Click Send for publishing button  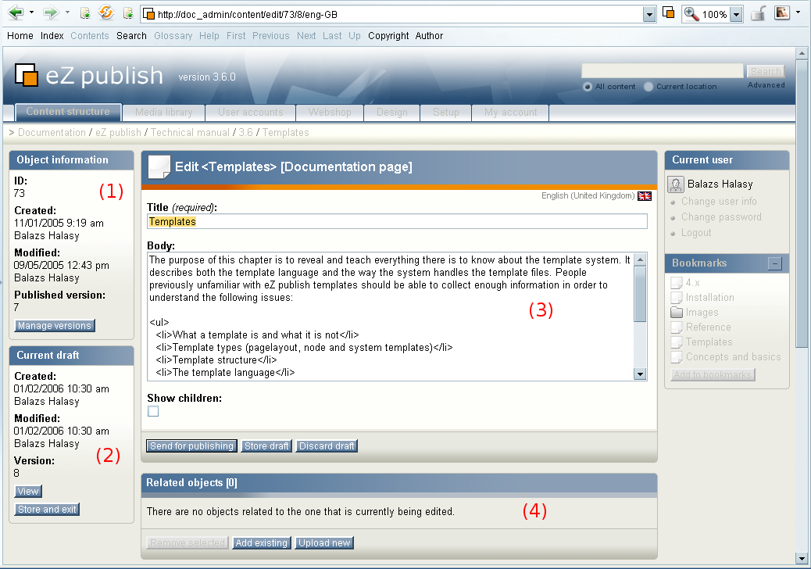[192, 446]
